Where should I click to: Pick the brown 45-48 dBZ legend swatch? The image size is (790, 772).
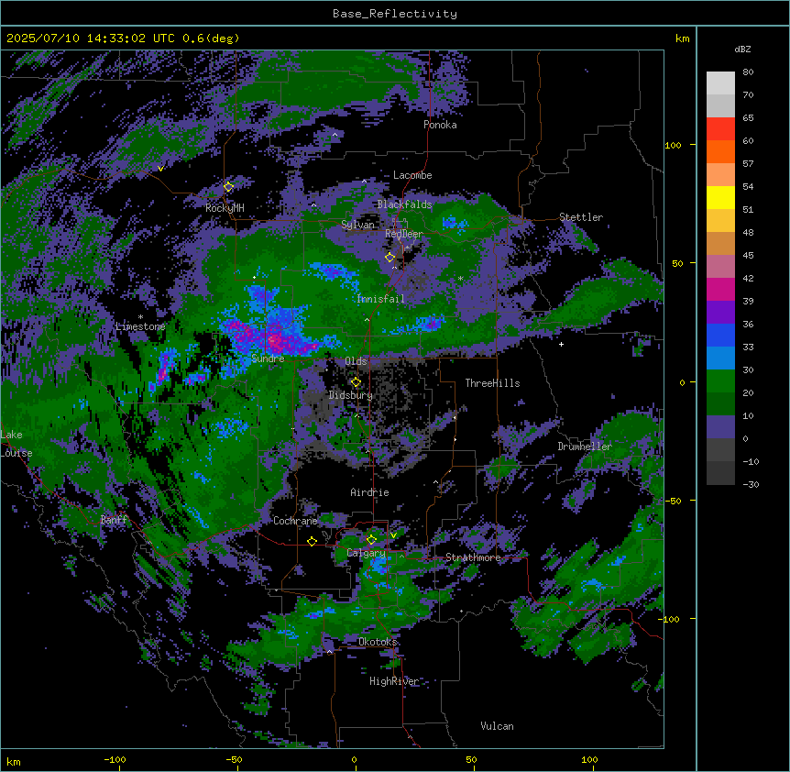(720, 243)
